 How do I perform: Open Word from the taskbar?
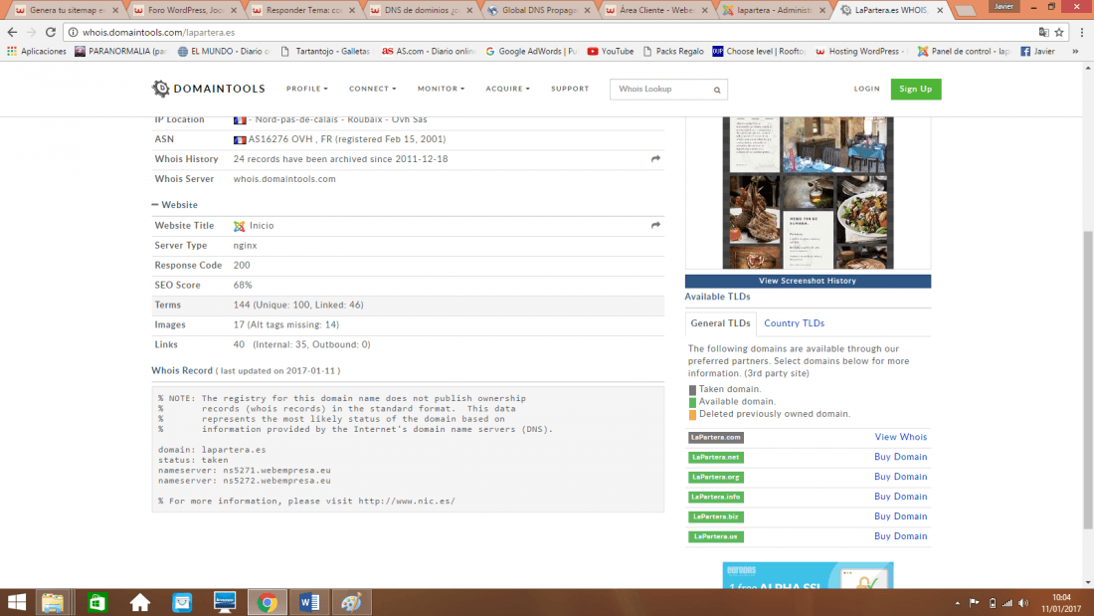[309, 602]
